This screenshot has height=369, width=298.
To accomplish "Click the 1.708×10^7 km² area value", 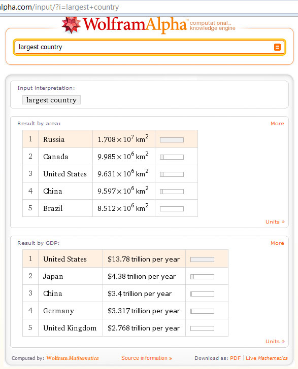I will (x=123, y=139).
